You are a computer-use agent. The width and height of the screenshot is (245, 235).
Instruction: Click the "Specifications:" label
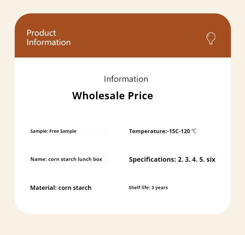pyautogui.click(x=152, y=160)
